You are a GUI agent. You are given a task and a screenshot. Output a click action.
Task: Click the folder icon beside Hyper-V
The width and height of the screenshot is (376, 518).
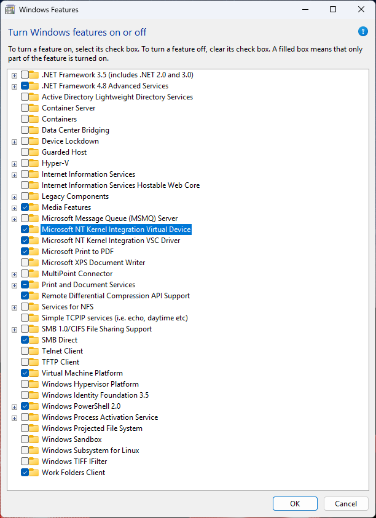pos(34,163)
